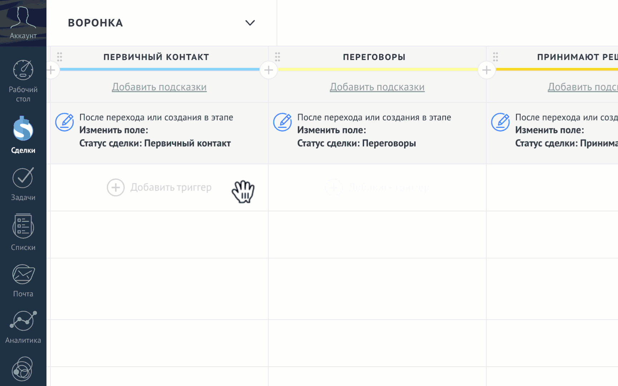
Task: Click Добавить подсказки under Переговоры
Action: [x=377, y=87]
